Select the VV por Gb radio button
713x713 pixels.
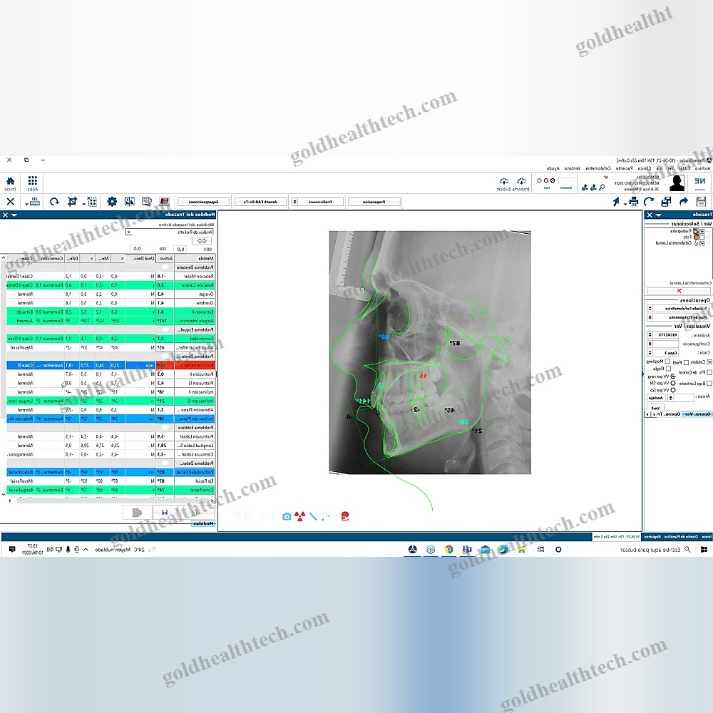tap(673, 390)
